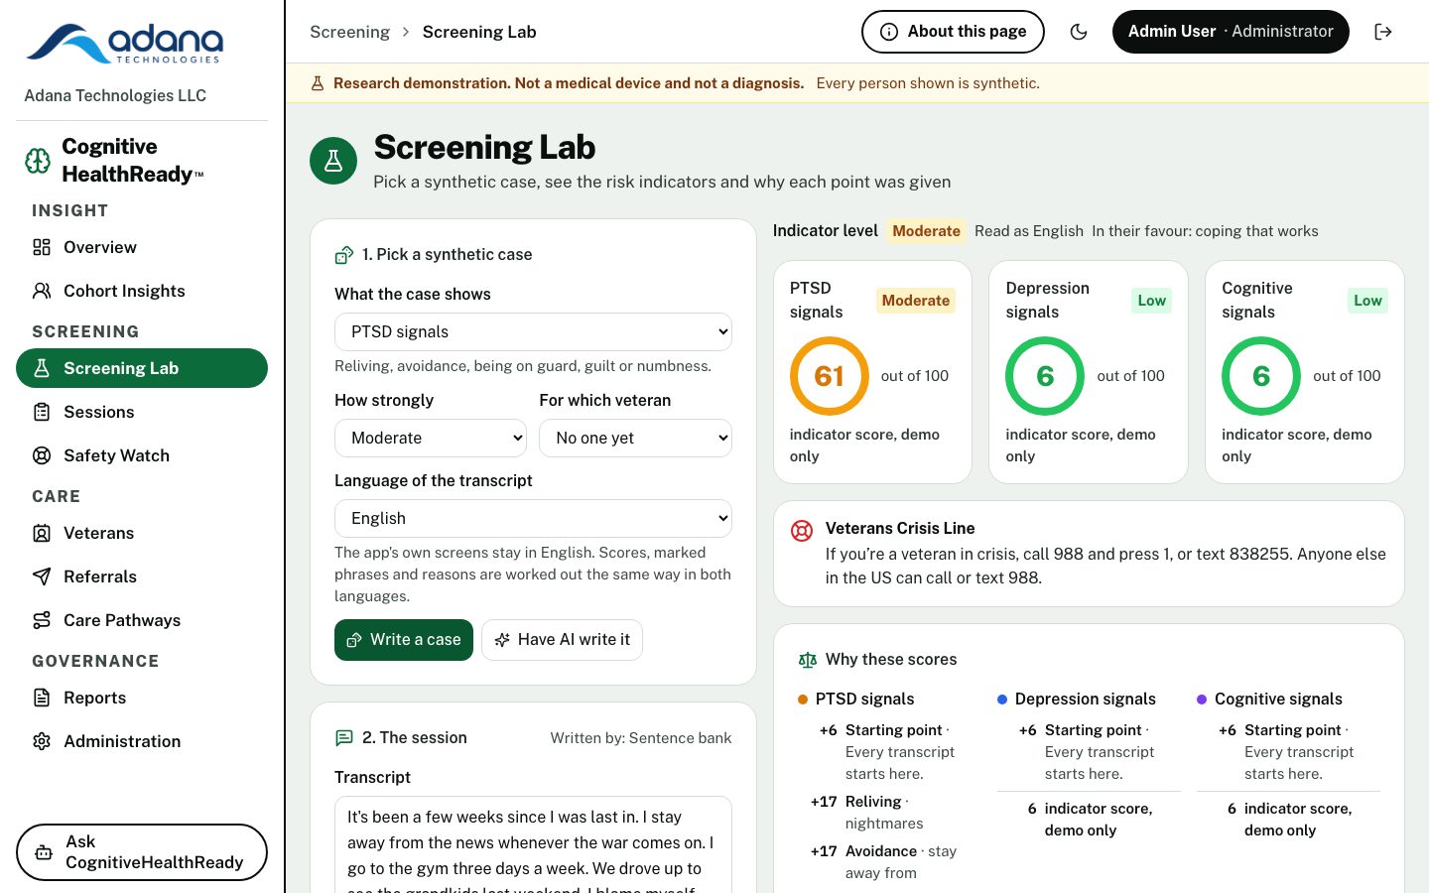Click the Cognitive signals score ring

coord(1261,376)
